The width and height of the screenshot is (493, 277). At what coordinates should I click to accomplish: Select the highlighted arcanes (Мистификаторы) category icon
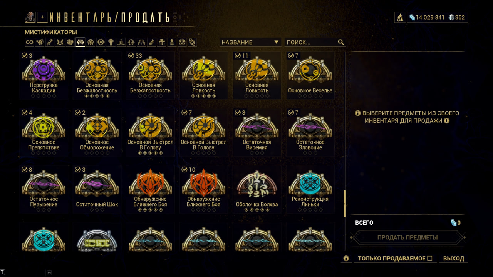[80, 42]
